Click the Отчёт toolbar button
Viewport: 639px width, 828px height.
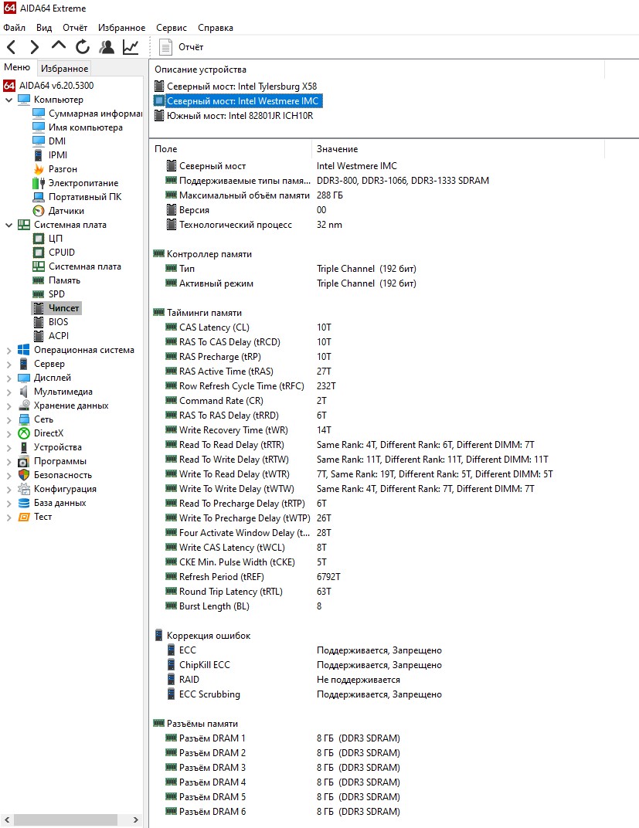pos(181,47)
